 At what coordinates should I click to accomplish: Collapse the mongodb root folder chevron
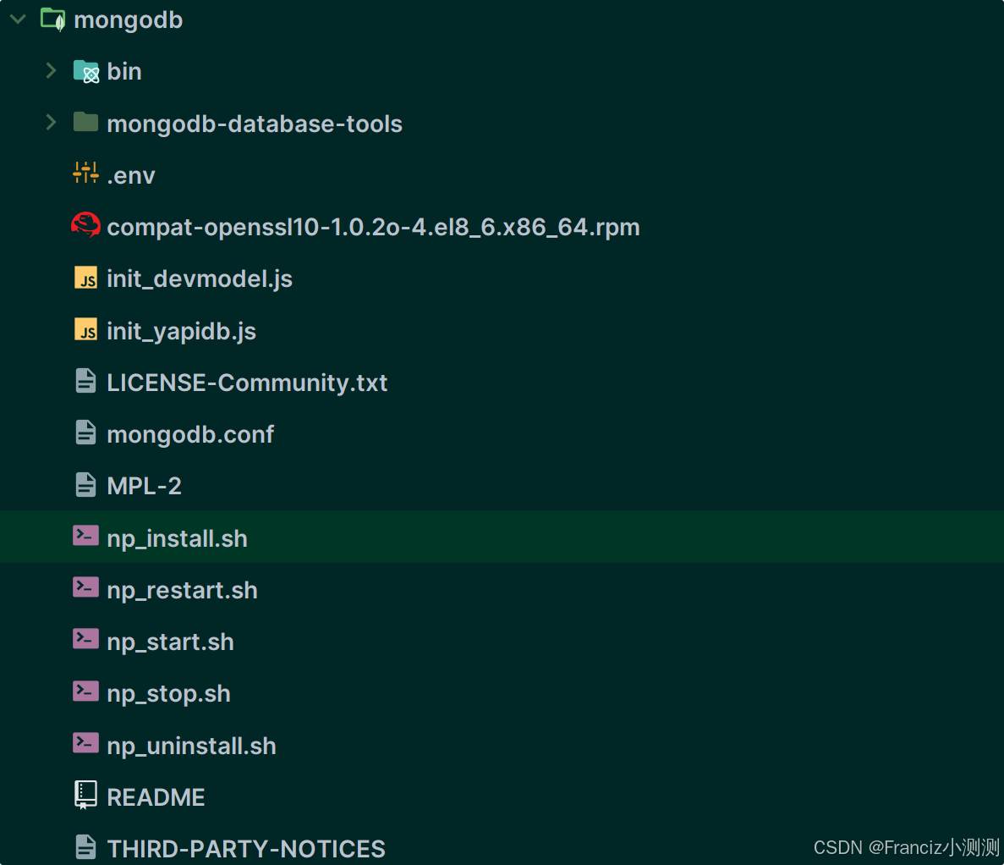(x=18, y=19)
